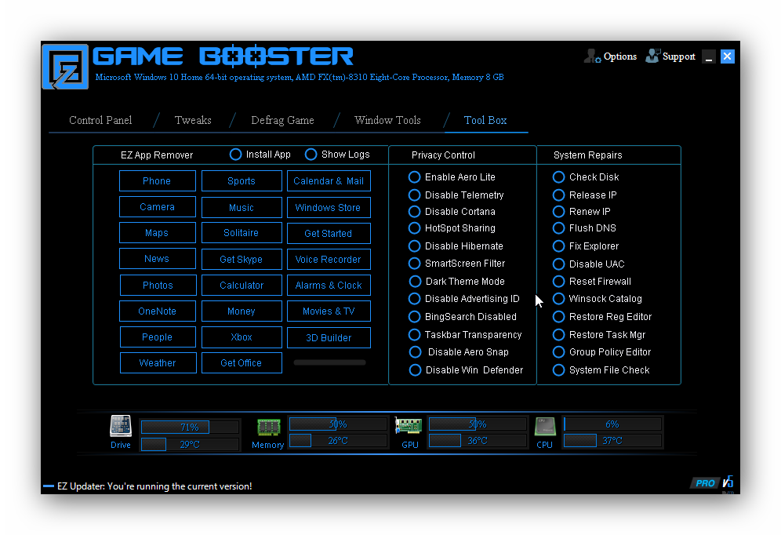Click the CPU chip icon
Viewport: 781px width, 535px height.
(x=545, y=427)
